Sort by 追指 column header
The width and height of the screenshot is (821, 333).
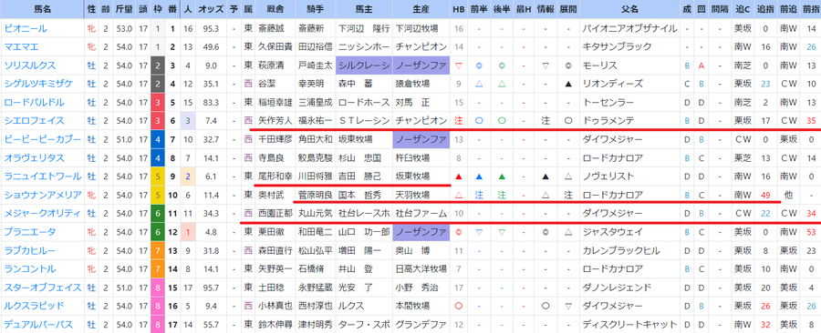(765, 9)
